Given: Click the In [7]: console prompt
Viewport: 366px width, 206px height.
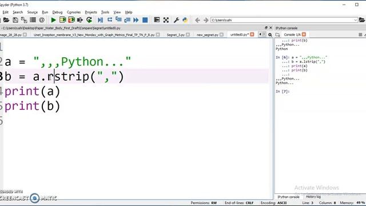Looking at the screenshot, I should 283,92.
